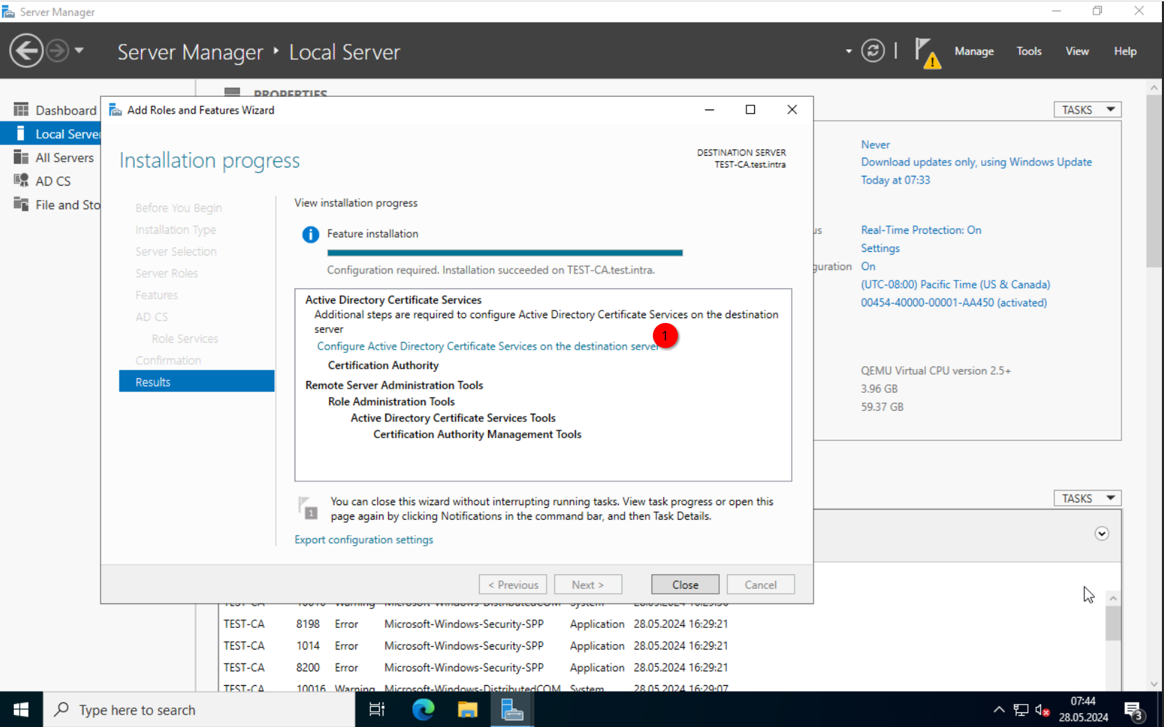Expand the events filter chevron circle
This screenshot has width=1164, height=727.
point(1102,534)
